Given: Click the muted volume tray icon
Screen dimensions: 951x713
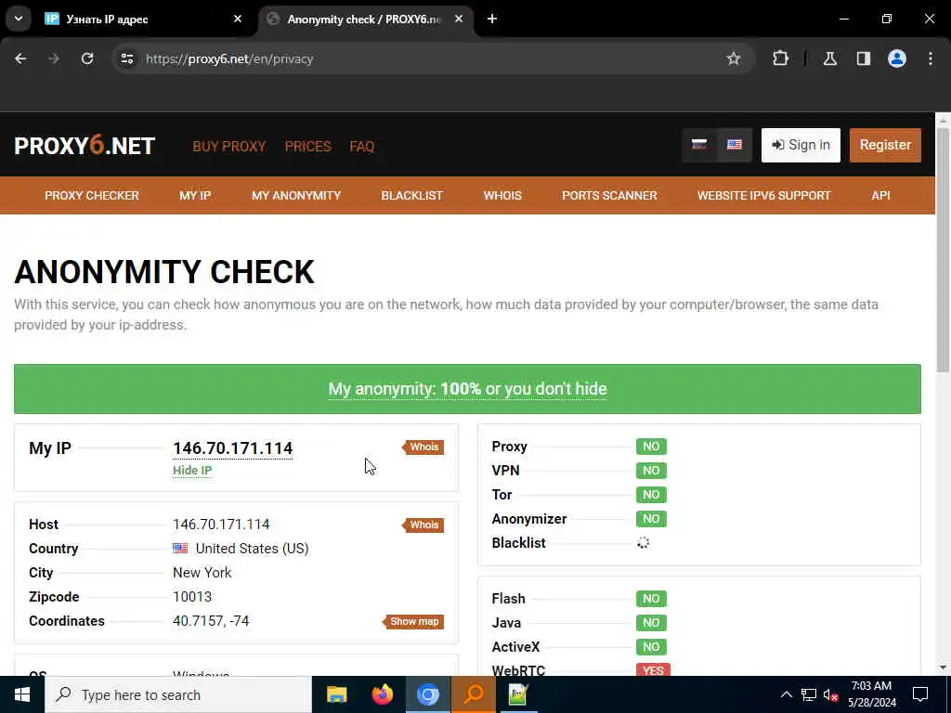Looking at the screenshot, I should pos(830,694).
